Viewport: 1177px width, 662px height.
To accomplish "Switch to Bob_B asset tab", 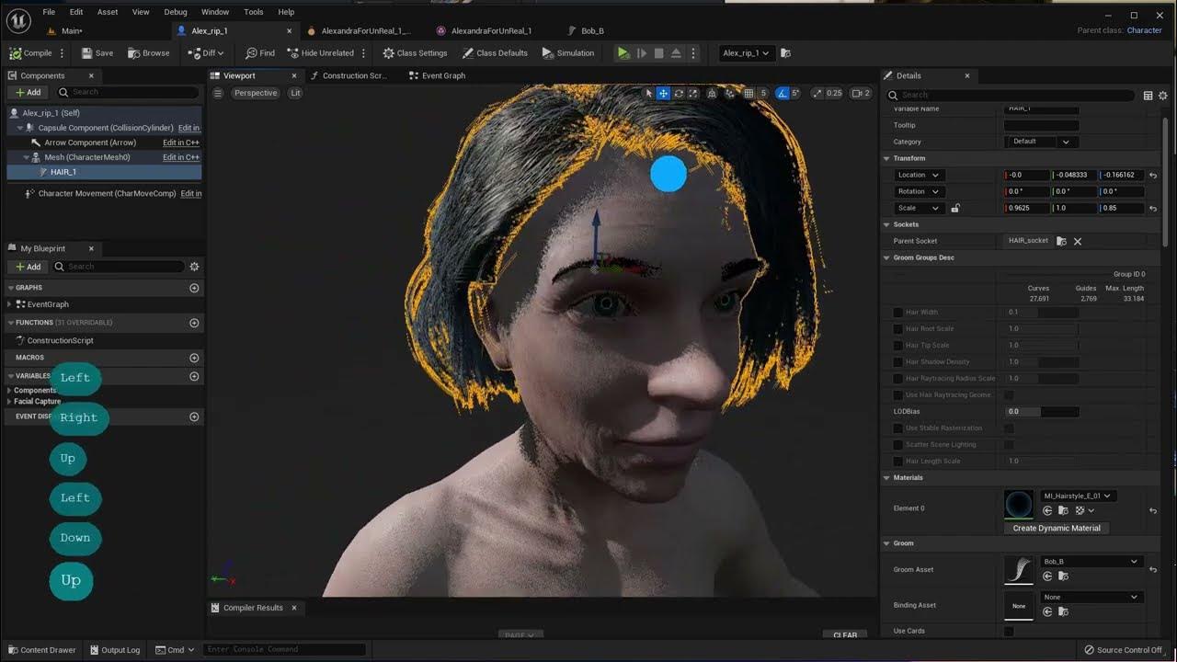I will (x=586, y=30).
